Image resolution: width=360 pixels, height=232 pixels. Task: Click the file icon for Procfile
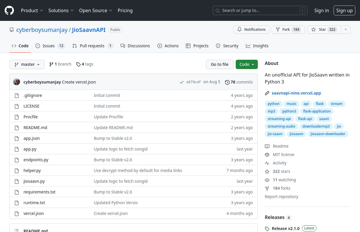click(x=17, y=117)
